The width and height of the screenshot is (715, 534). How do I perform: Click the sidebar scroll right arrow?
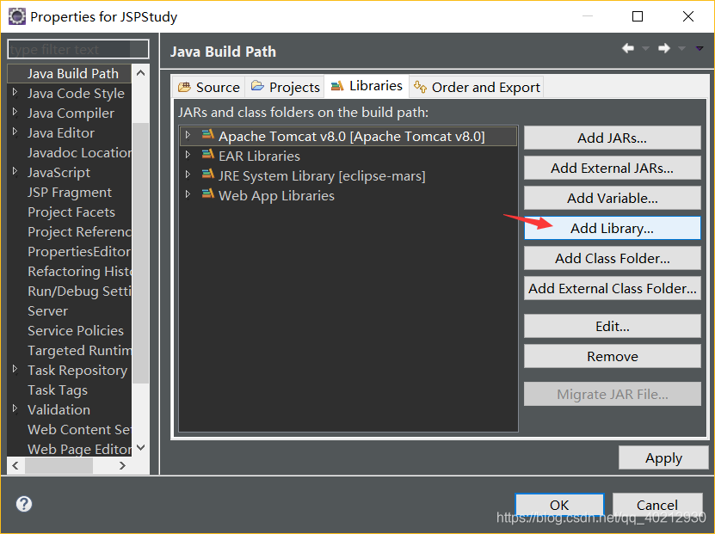[x=122, y=465]
